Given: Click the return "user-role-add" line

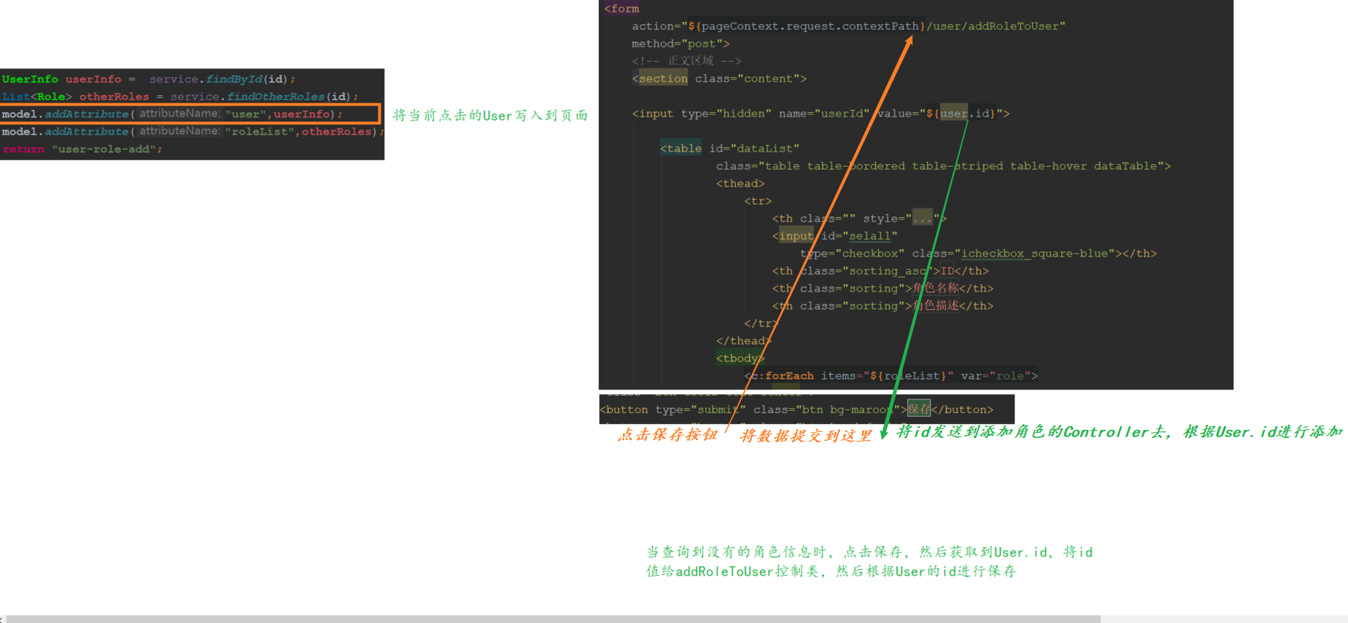Looking at the screenshot, I should pyautogui.click(x=82, y=149).
